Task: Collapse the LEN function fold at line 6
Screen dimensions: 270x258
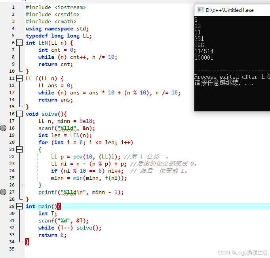Action: 19,43
